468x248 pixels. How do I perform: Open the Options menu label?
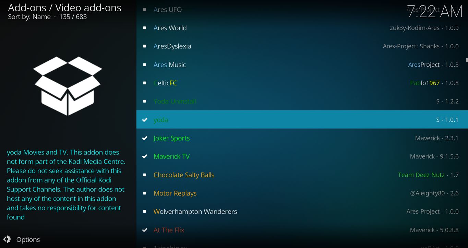[28, 239]
